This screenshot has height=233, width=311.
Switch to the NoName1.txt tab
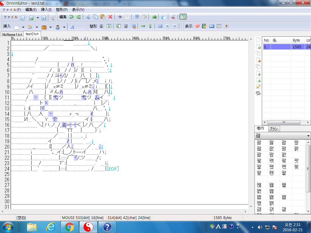click(x=12, y=34)
